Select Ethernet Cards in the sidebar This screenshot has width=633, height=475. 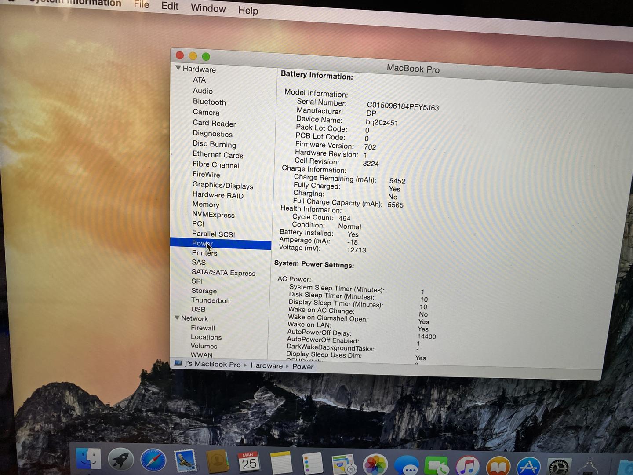click(218, 154)
